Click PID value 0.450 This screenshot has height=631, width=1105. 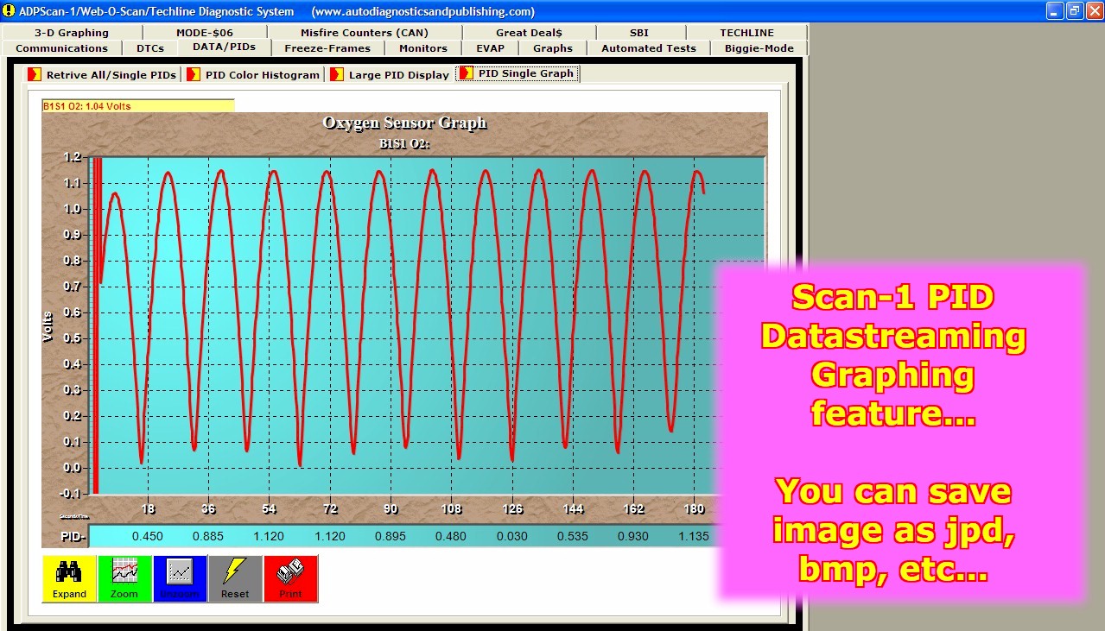pyautogui.click(x=147, y=536)
